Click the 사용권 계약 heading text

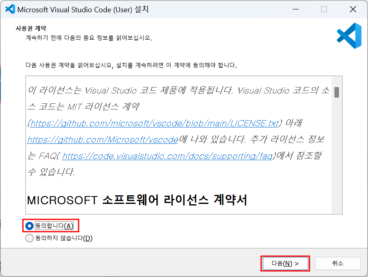pyautogui.click(x=31, y=28)
